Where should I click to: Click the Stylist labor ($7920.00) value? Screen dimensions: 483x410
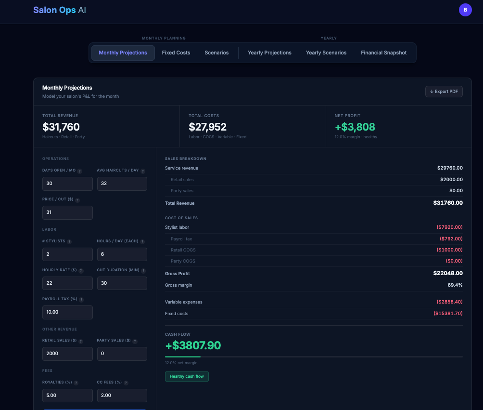tap(449, 227)
